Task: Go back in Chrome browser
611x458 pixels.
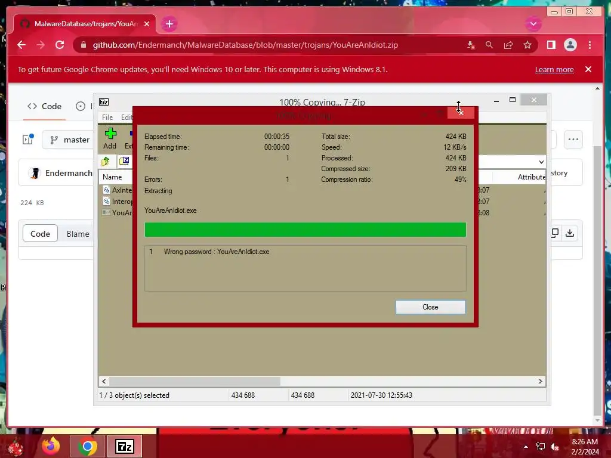Action: (x=21, y=45)
